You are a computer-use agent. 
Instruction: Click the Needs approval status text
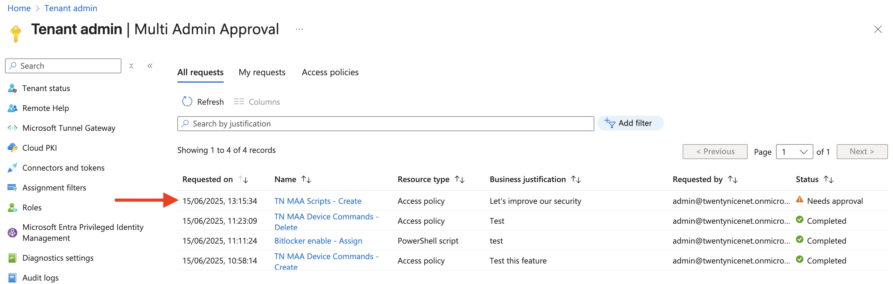click(835, 201)
